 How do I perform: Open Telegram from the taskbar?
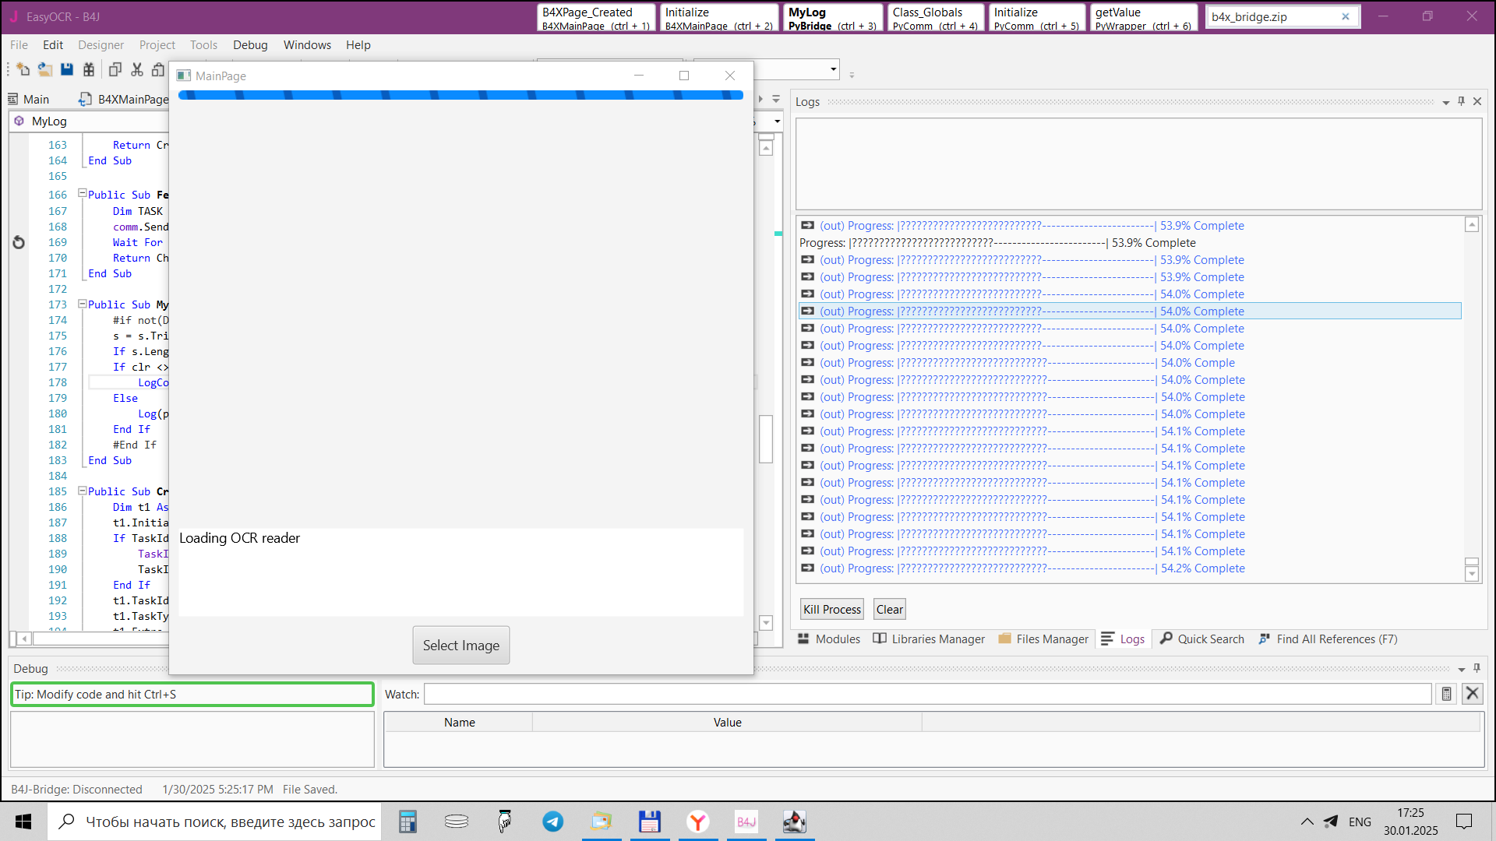[553, 822]
